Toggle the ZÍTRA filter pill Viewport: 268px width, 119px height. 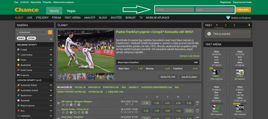[x=31, y=38]
